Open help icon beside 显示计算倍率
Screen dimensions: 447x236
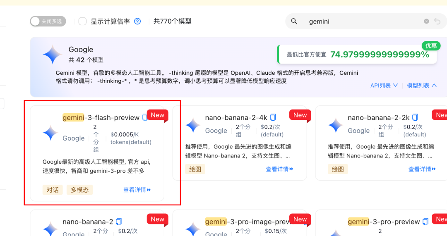click(137, 21)
